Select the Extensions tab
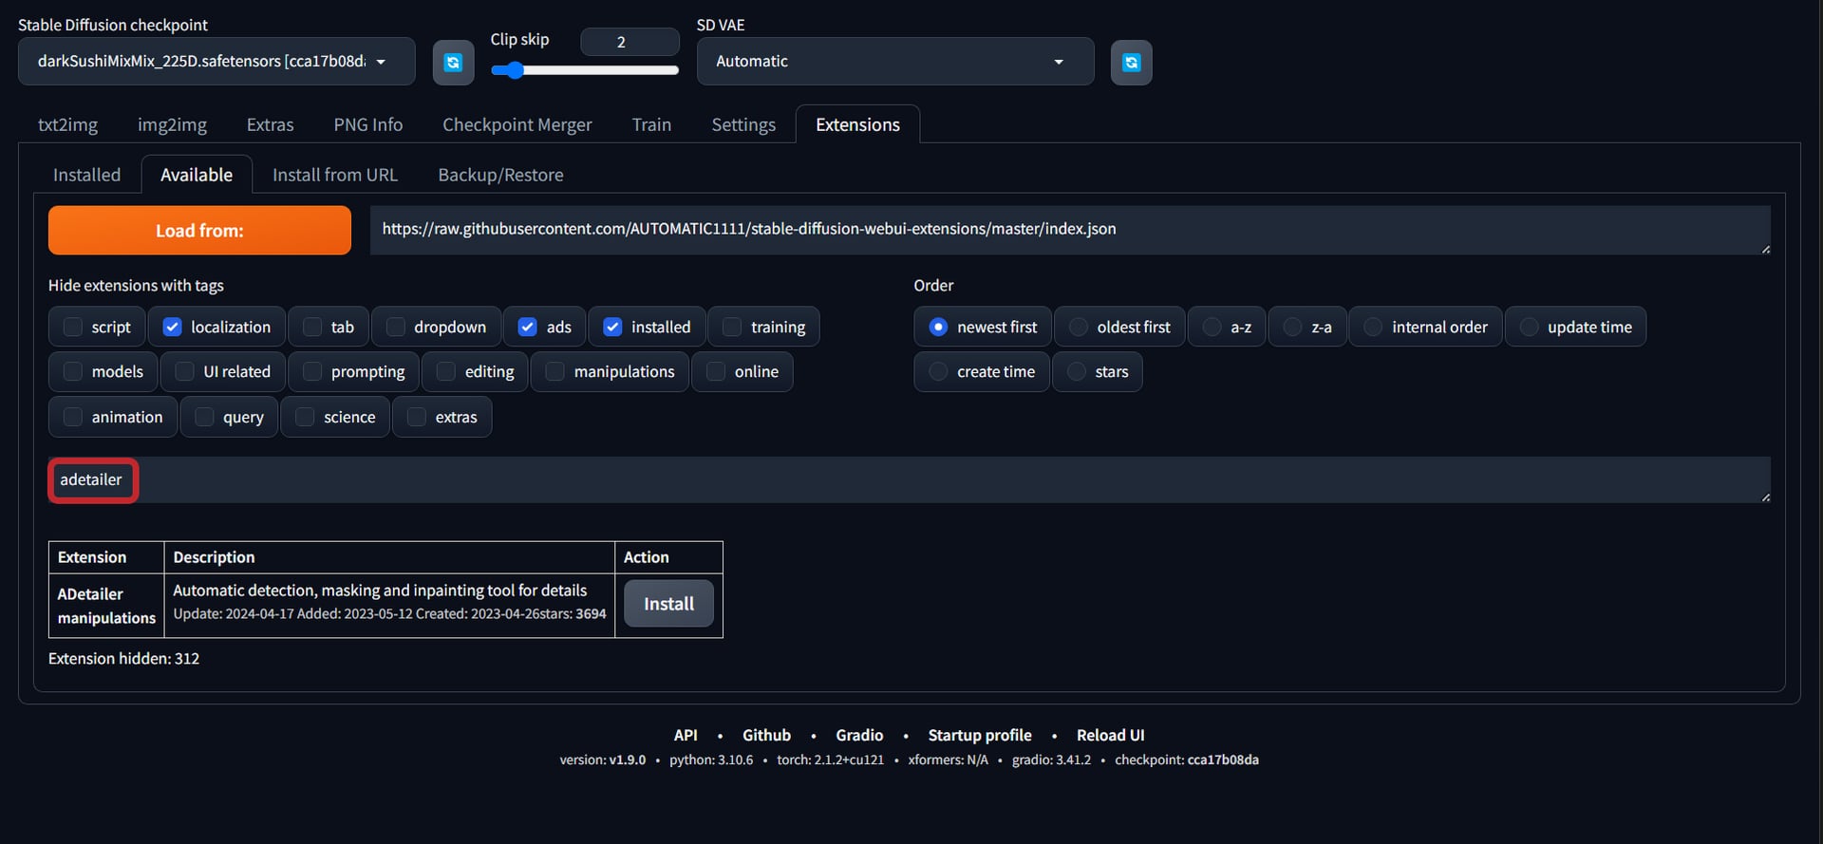 (857, 124)
